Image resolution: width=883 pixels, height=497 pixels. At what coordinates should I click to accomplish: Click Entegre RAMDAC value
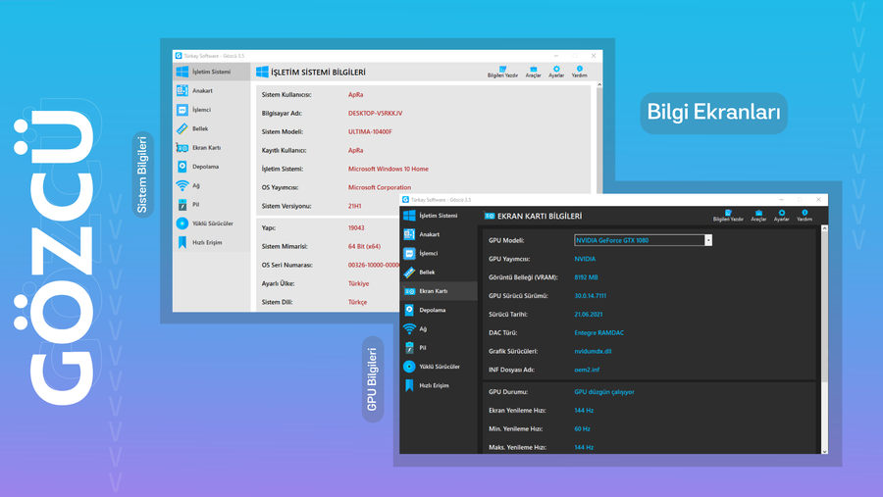click(599, 333)
